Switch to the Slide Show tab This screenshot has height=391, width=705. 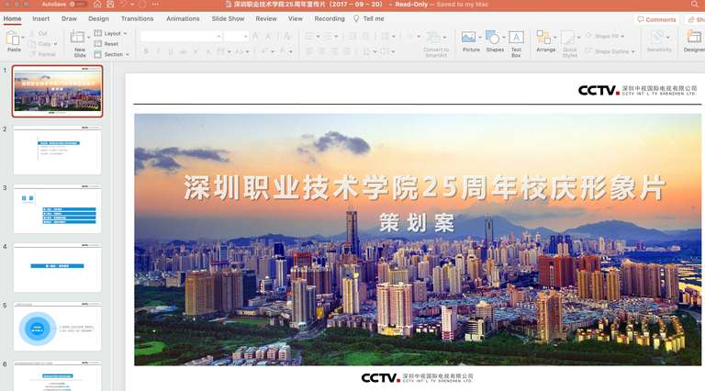coord(228,18)
